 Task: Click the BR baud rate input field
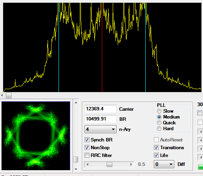tap(100, 119)
